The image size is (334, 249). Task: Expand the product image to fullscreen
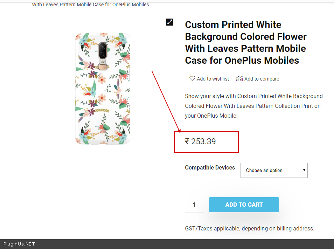click(x=170, y=22)
